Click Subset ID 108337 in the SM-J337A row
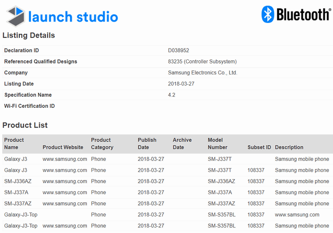This screenshot has height=233, width=333. point(256,192)
